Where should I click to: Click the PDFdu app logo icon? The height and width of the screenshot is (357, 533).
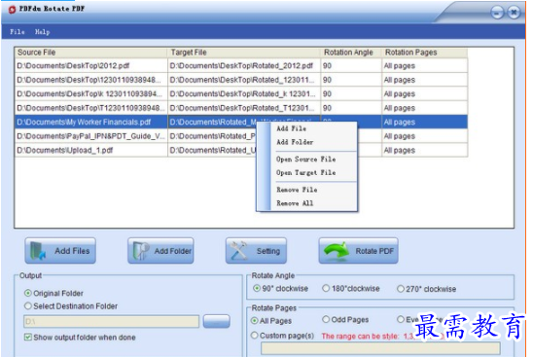point(12,10)
